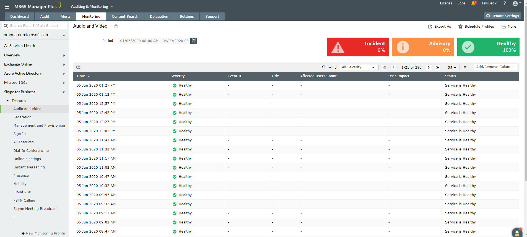Viewport: 527px width, 237px height.
Task: Click the Healthy checkmark tile
Action: coord(488,47)
